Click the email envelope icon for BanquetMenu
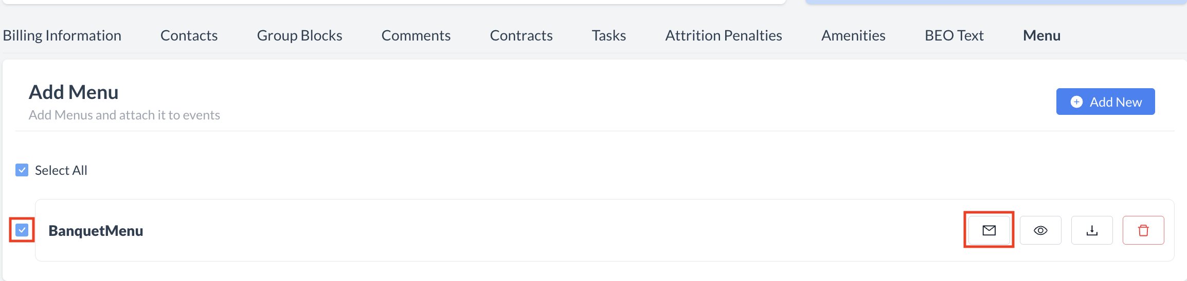 point(989,230)
